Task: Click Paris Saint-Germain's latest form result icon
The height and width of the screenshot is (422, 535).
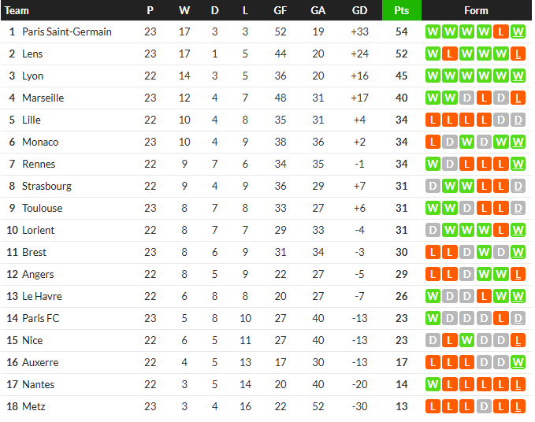Action: (x=518, y=32)
